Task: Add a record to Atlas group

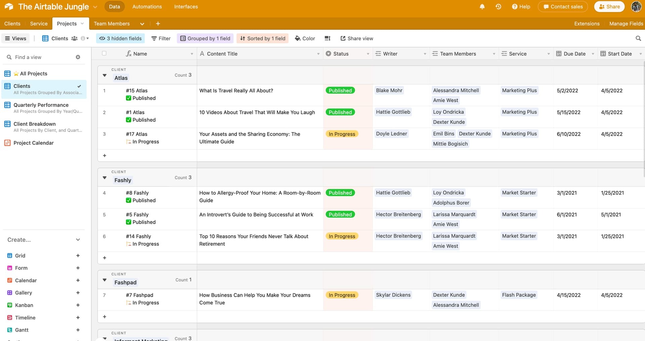Action: (104, 155)
